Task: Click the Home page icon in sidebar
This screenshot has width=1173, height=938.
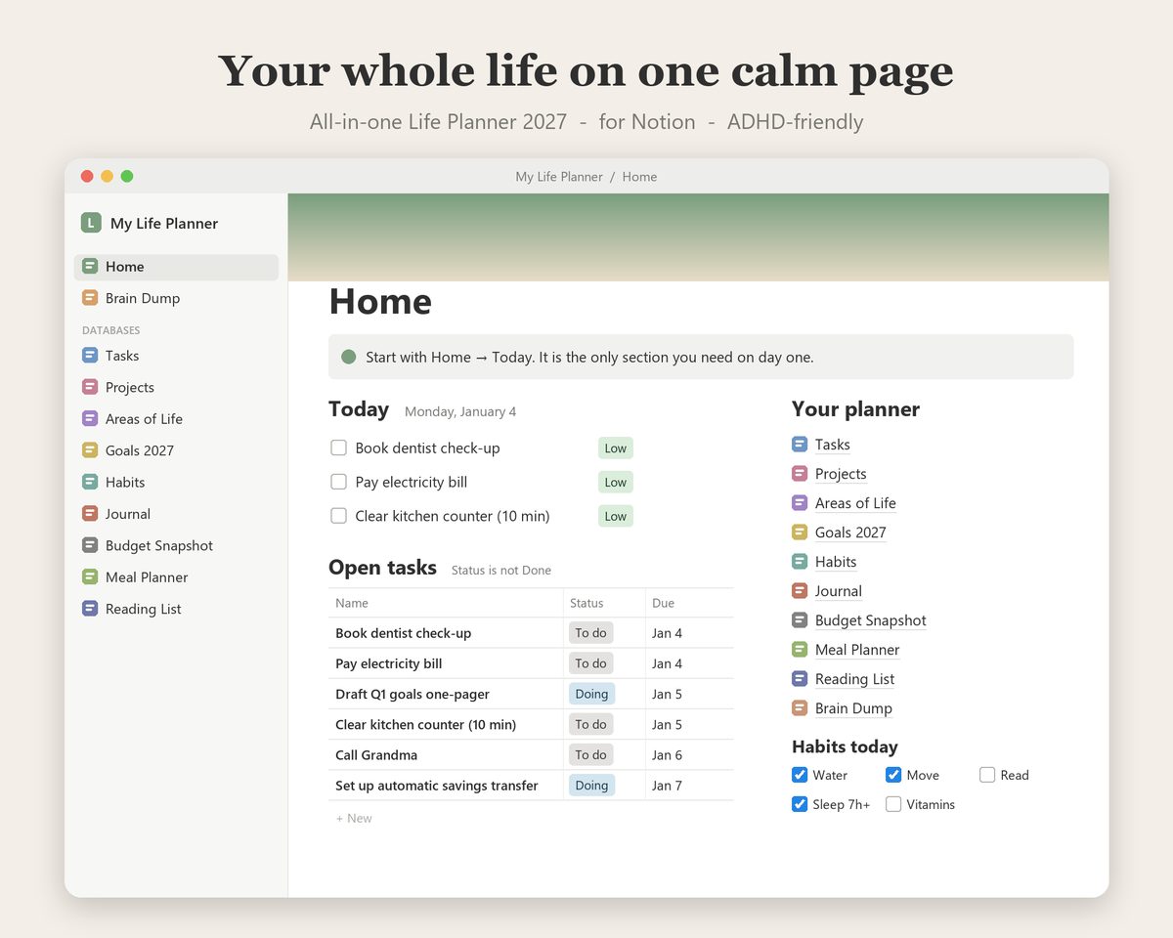Action: pyautogui.click(x=90, y=266)
